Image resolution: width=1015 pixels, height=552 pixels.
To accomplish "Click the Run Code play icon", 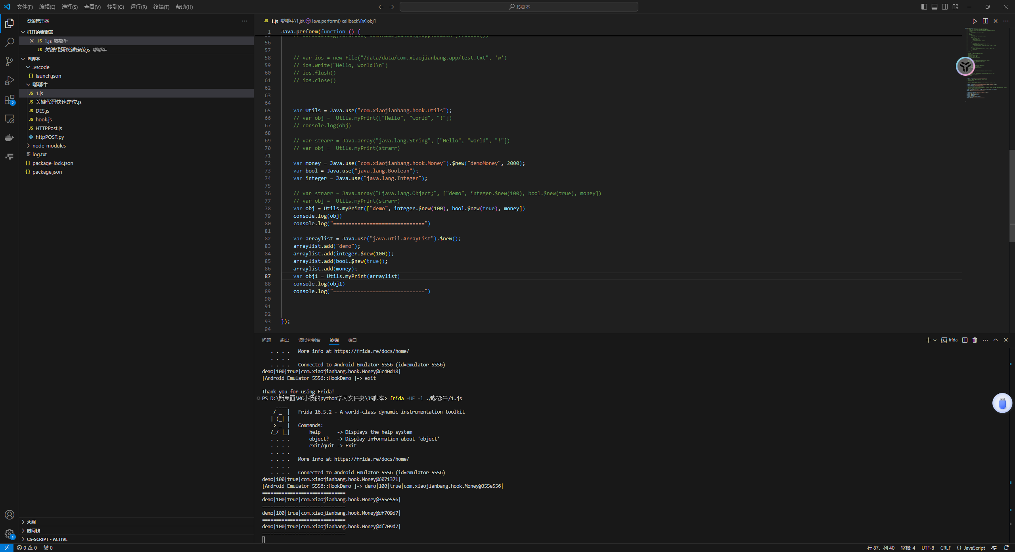I will pos(975,21).
